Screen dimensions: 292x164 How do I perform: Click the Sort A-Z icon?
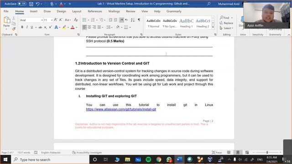[x=133, y=20]
